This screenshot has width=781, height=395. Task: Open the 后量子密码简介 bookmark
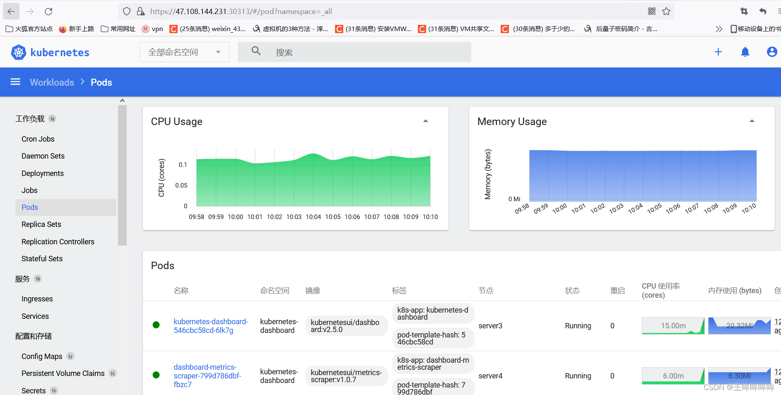point(621,29)
